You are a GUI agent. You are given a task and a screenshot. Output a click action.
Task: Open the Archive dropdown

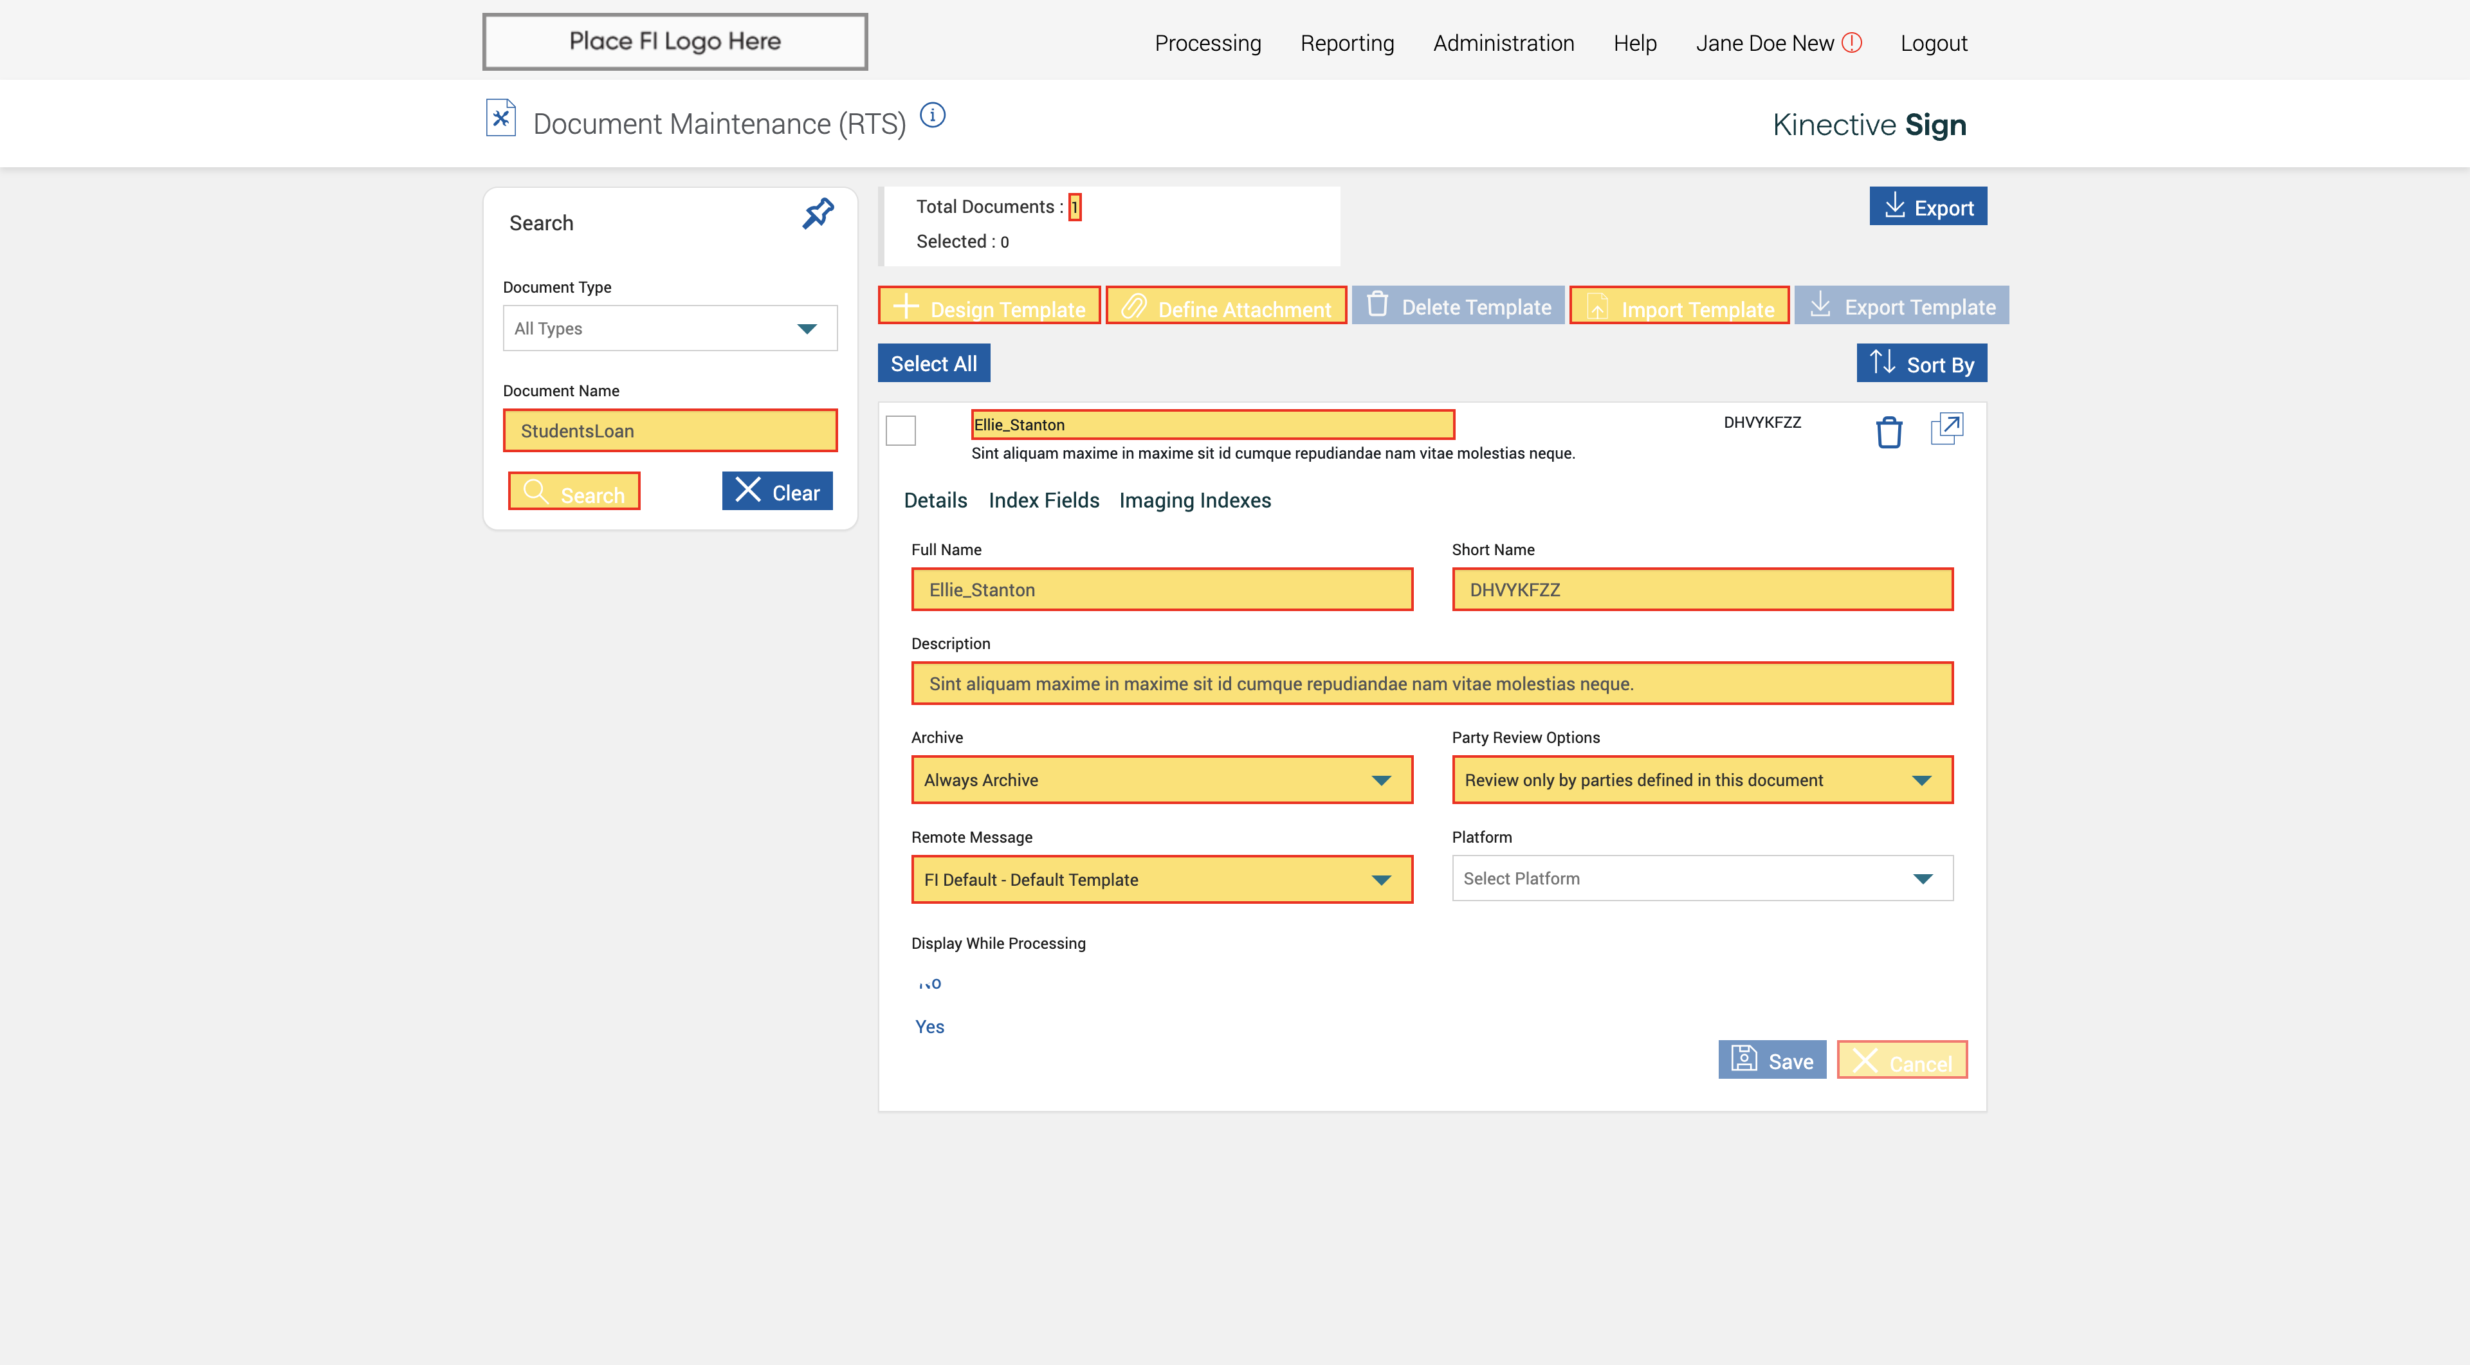pos(1161,780)
